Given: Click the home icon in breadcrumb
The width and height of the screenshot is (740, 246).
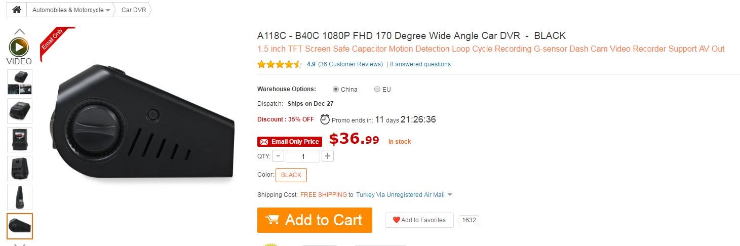Looking at the screenshot, I should pos(17,10).
